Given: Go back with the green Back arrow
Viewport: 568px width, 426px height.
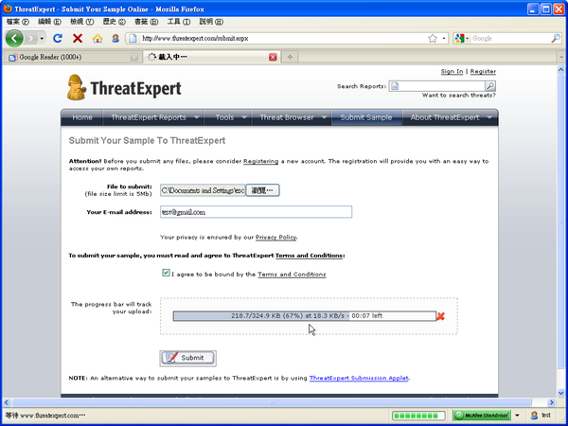Looking at the screenshot, I should (14, 38).
